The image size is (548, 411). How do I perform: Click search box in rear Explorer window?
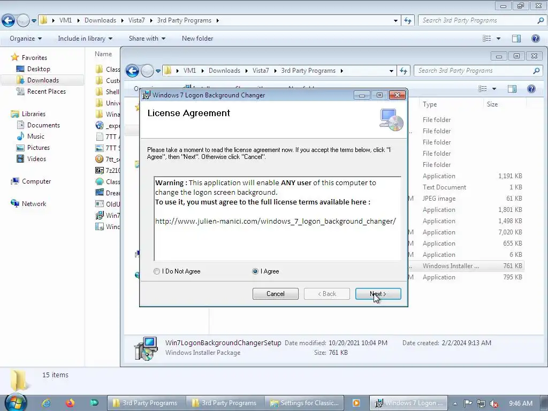point(482,21)
